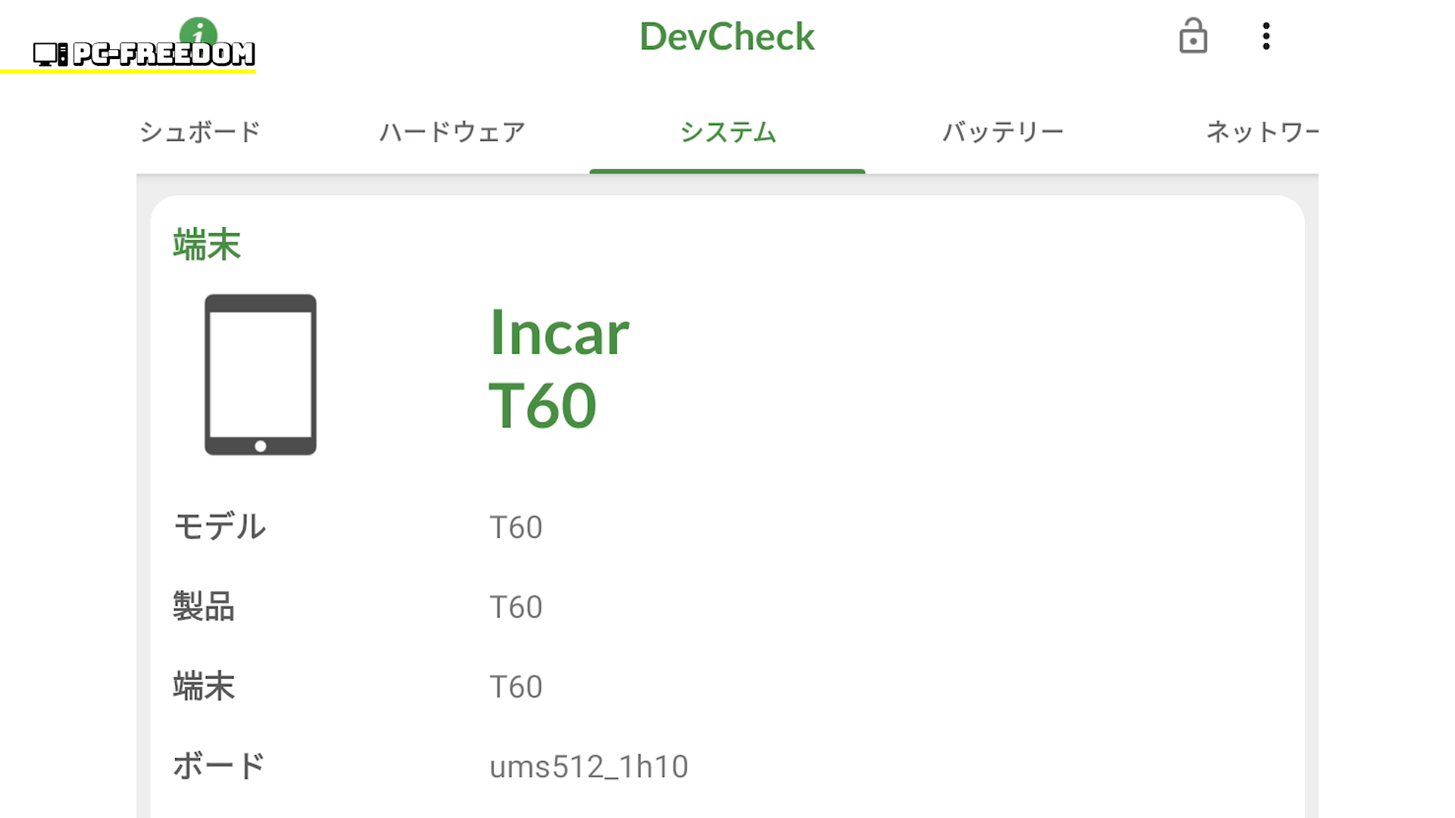Click the PC-FREEDOM logo watermark

tap(144, 54)
